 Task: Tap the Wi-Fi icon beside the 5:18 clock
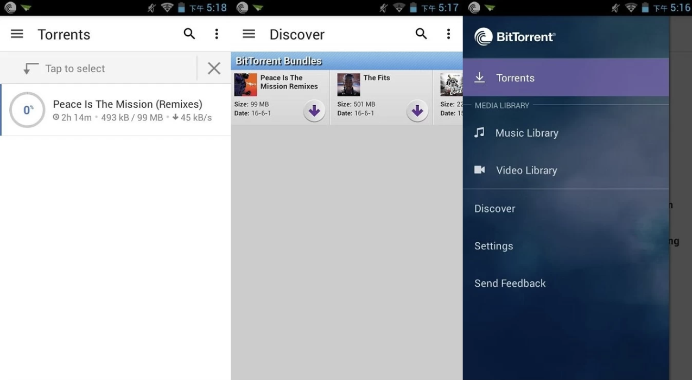pyautogui.click(x=167, y=8)
